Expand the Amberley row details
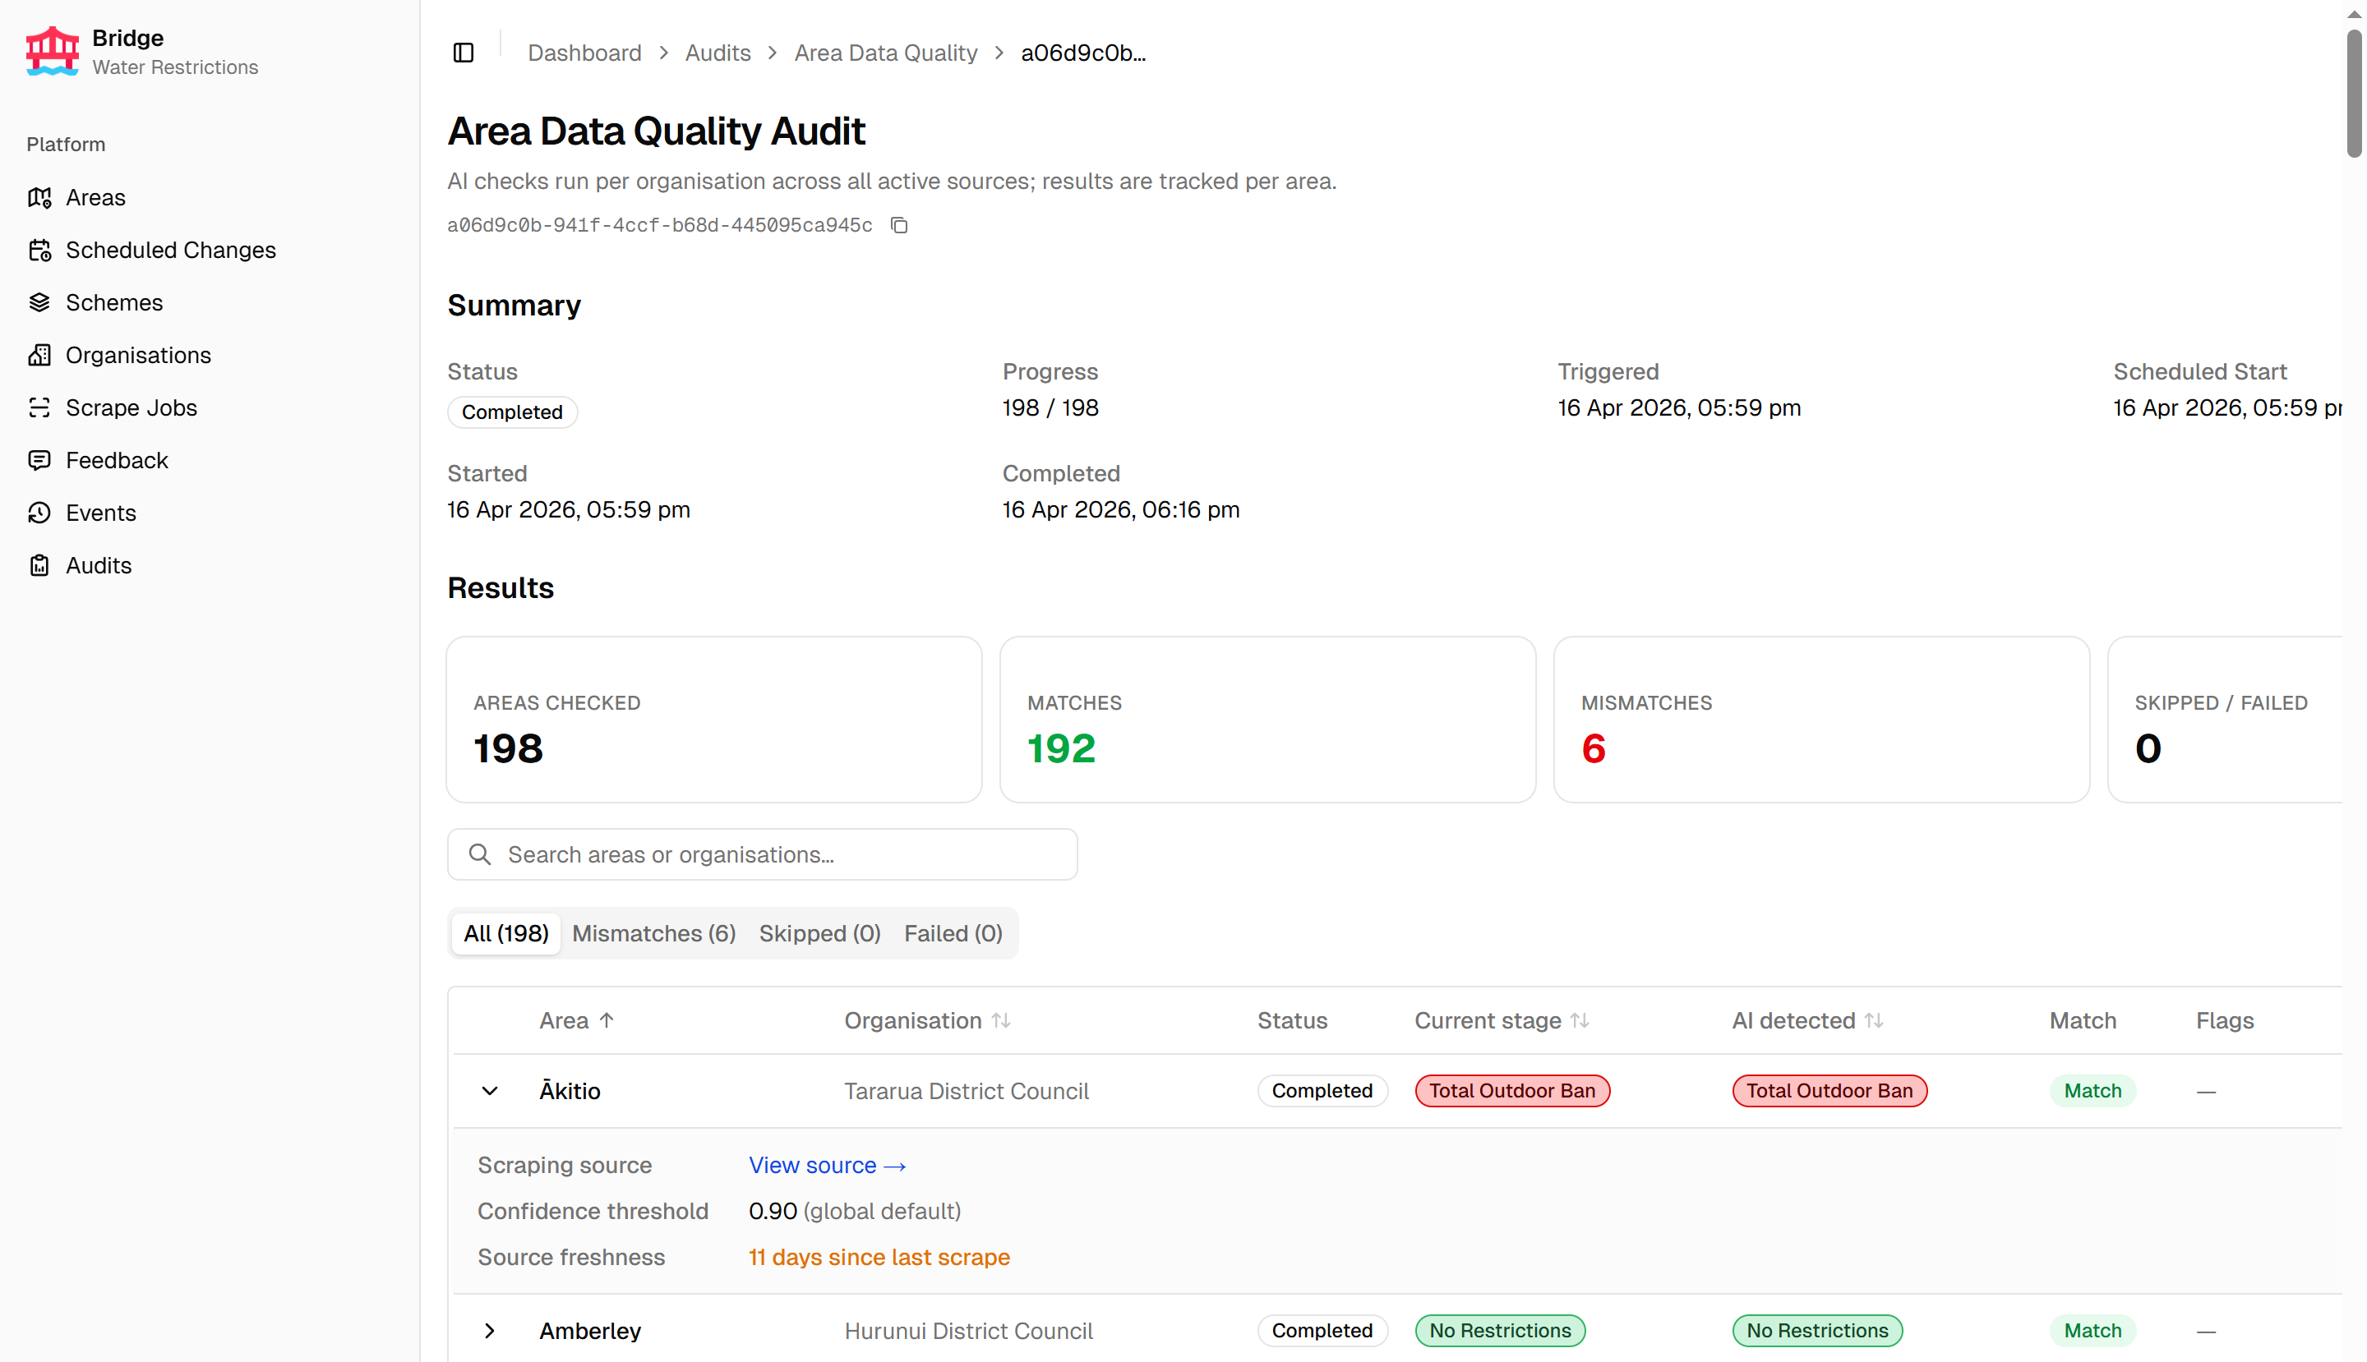This screenshot has width=2367, height=1362. click(x=490, y=1330)
